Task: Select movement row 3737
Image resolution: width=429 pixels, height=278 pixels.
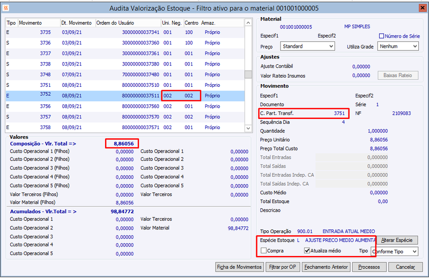Action: tap(125, 54)
